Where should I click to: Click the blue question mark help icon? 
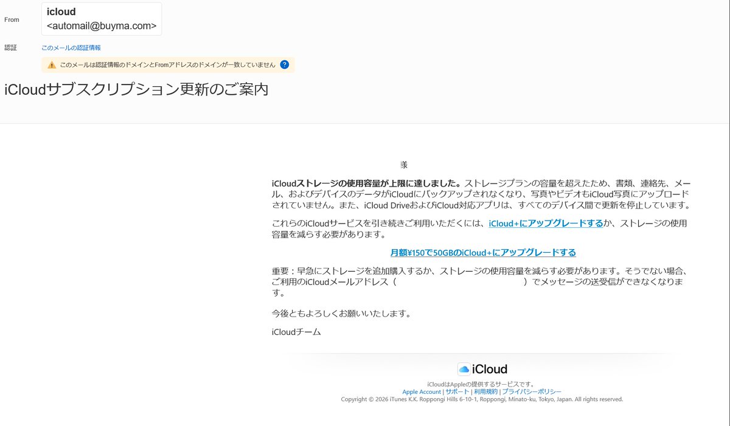pos(284,64)
